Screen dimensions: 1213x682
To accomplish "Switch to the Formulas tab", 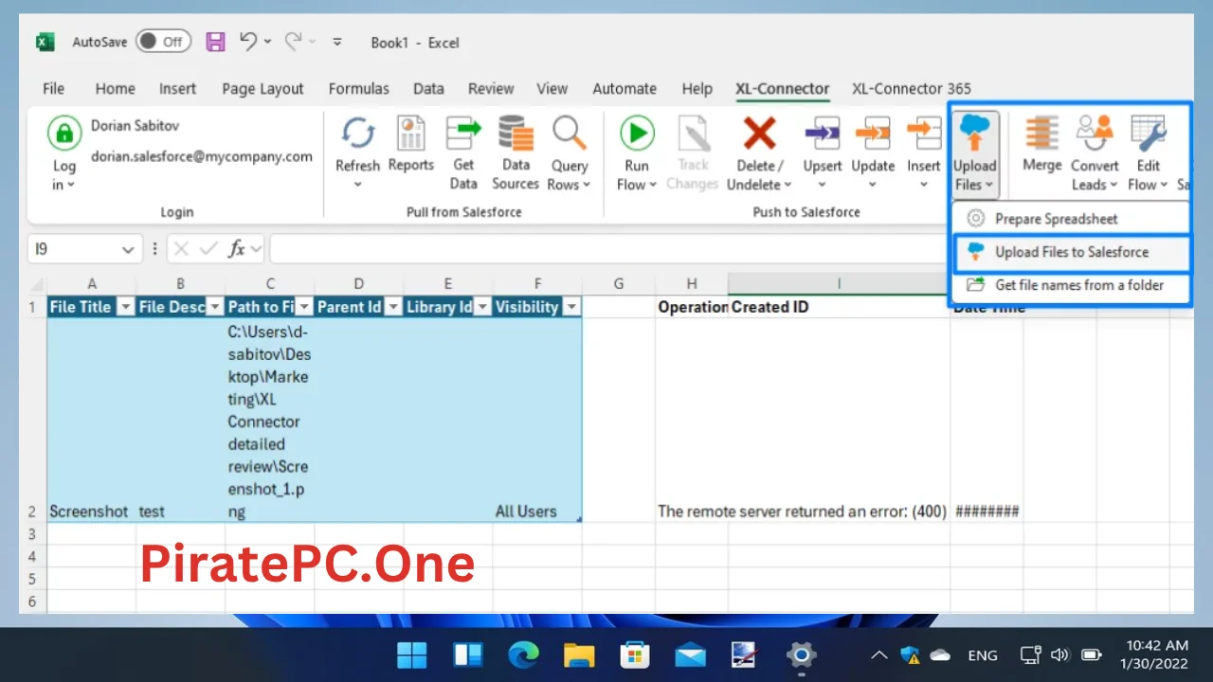I will 358,88.
